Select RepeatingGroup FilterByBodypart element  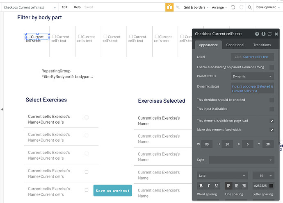[67, 74]
